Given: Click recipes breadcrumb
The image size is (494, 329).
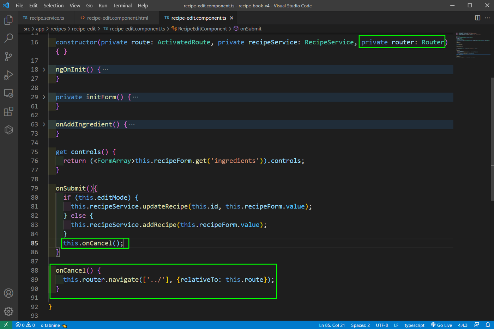Looking at the screenshot, I should click(58, 29).
